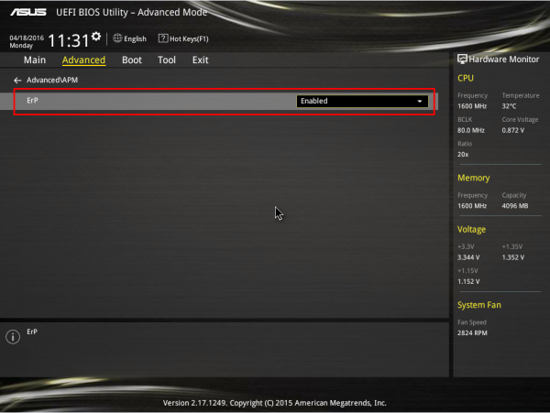Click the info icon in help panel
Viewport: 550px width, 413px height.
point(13,337)
